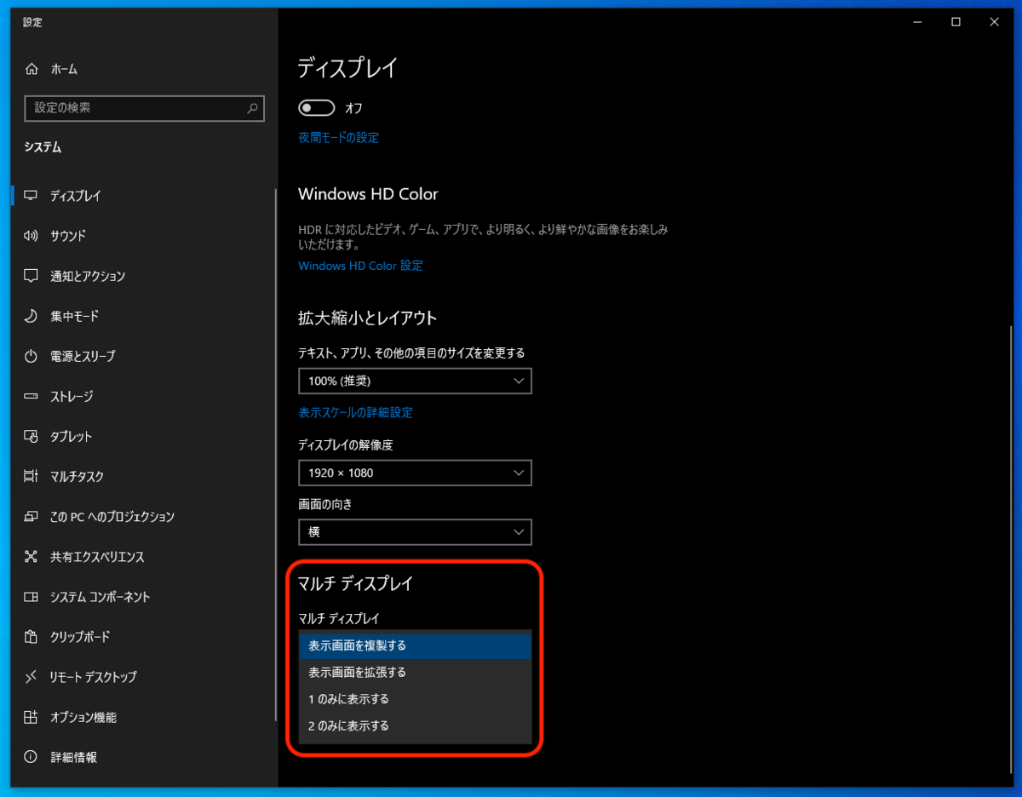Open Windows HD Color 設定 link
Viewport: 1022px width, 797px height.
point(360,266)
